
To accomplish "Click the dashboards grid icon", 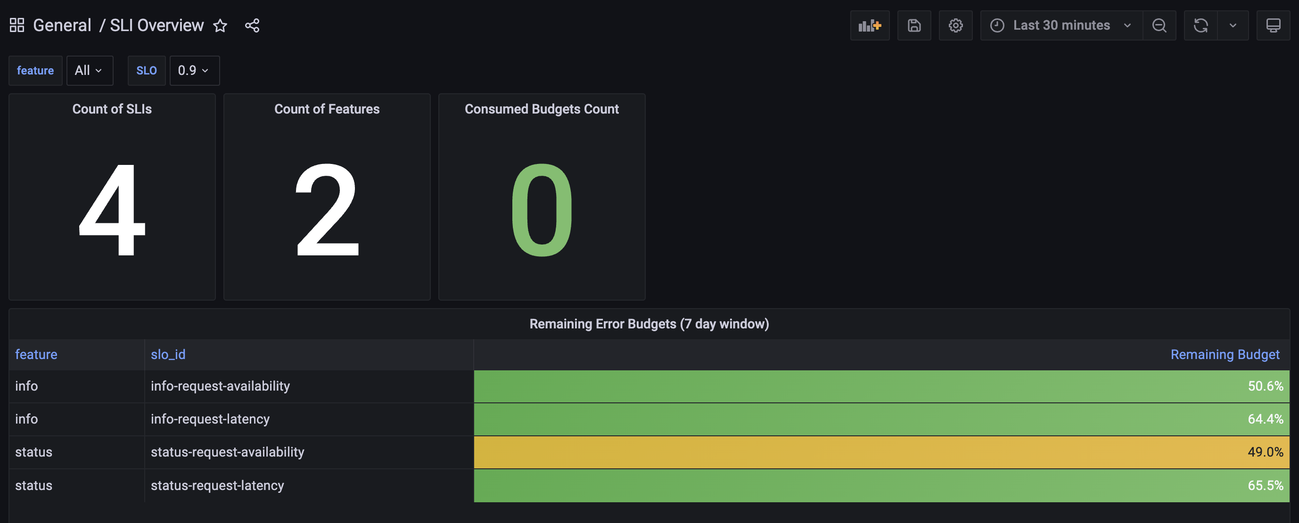I will click(16, 25).
